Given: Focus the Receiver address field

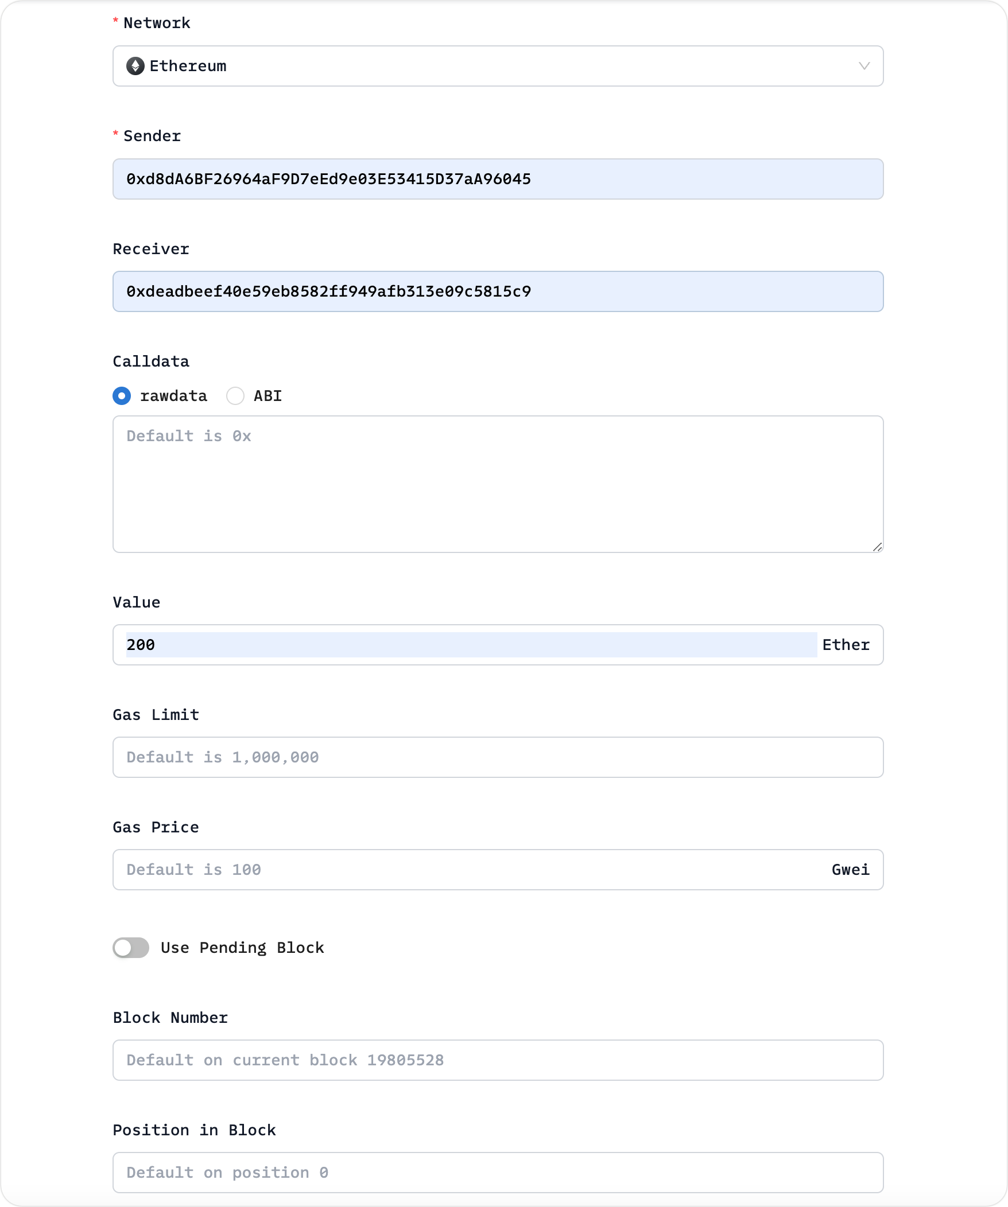Looking at the screenshot, I should coord(497,291).
